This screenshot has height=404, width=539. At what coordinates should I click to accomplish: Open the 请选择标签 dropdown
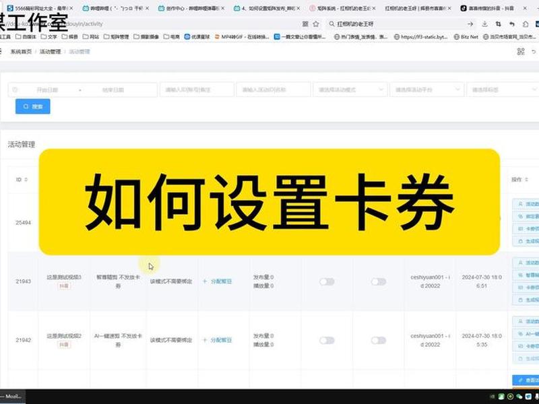503,90
